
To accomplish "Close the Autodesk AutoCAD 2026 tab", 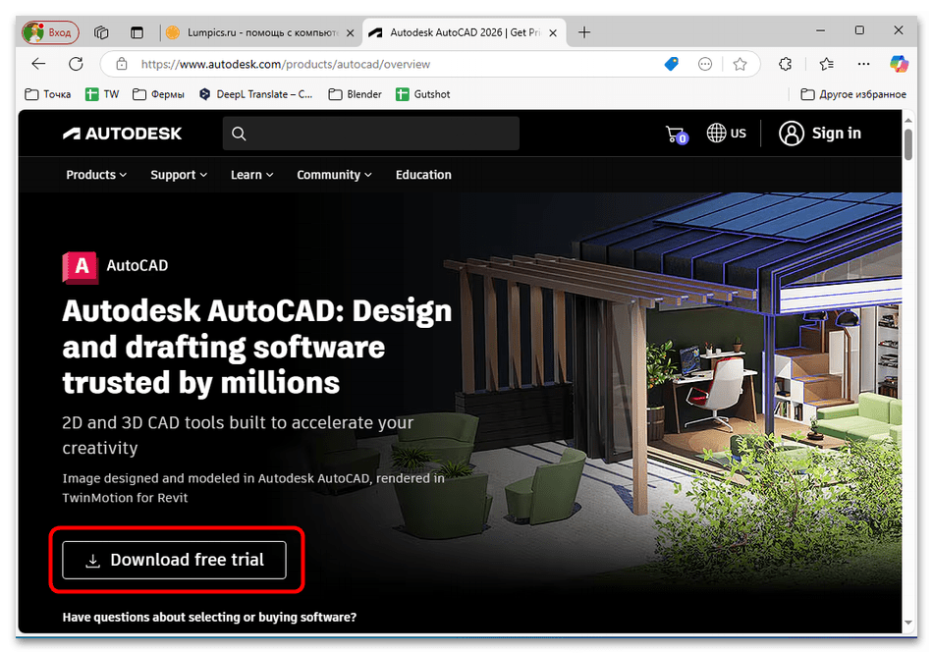I will tap(553, 32).
